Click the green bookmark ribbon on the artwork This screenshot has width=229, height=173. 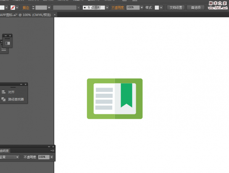tap(126, 95)
